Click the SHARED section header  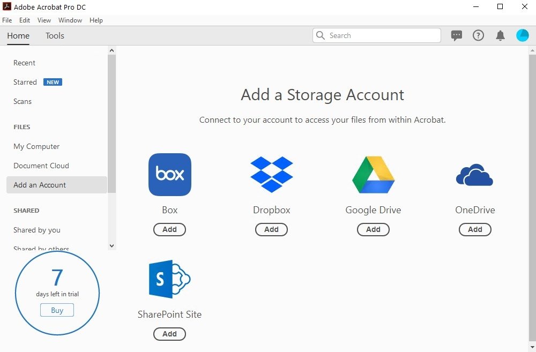[x=26, y=211]
